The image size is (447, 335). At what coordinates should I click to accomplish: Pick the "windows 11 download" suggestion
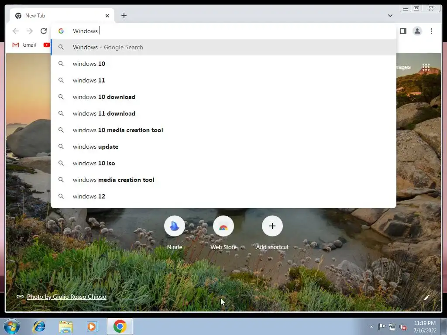(x=223, y=113)
